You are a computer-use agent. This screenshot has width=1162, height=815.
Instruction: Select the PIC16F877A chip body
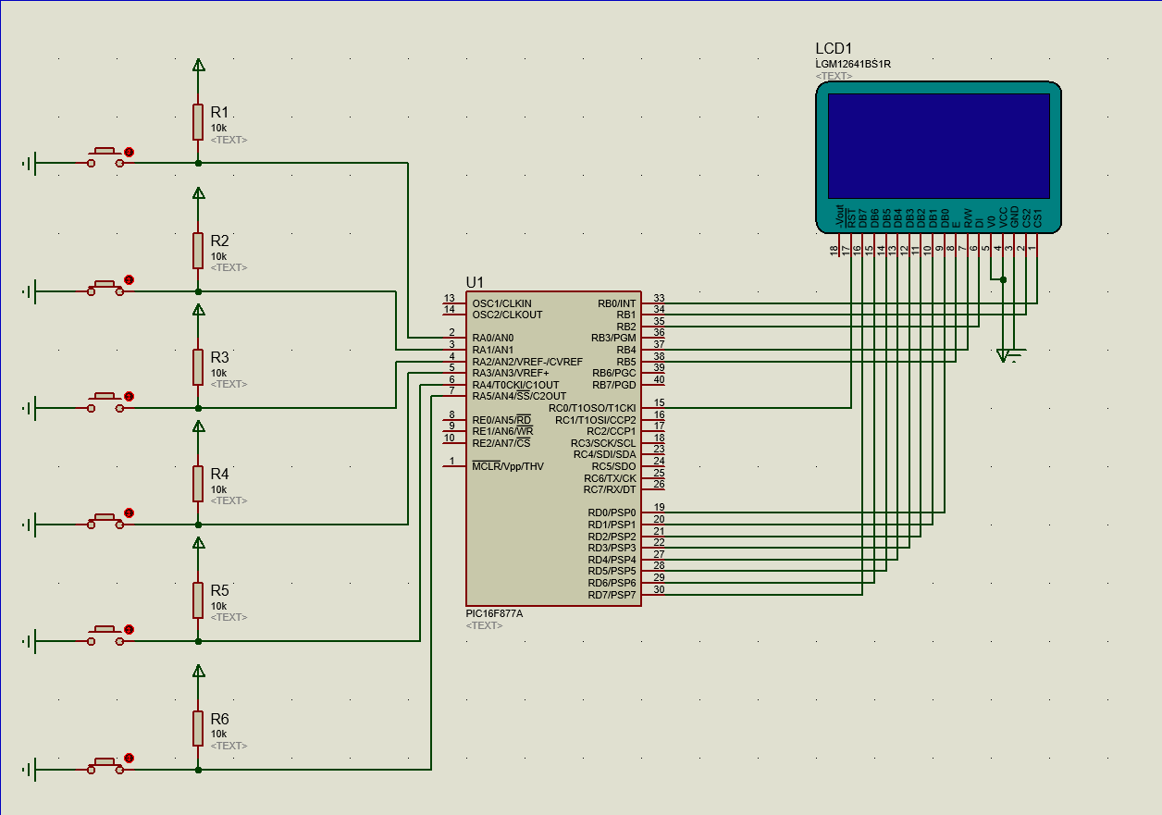point(554,448)
